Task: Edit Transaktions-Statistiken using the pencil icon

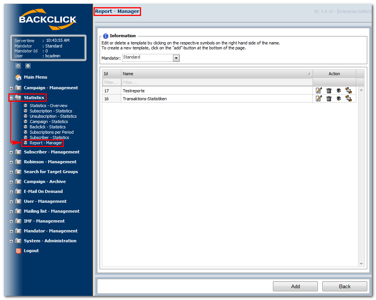Action: [x=319, y=98]
